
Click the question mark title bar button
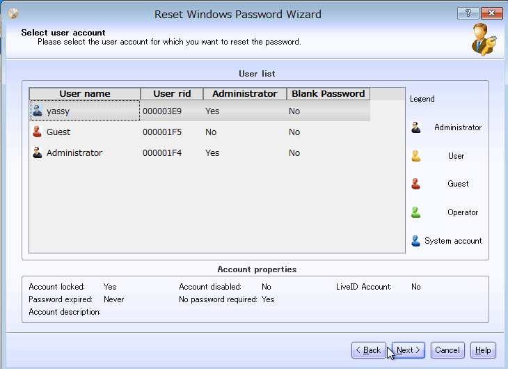[x=468, y=13]
